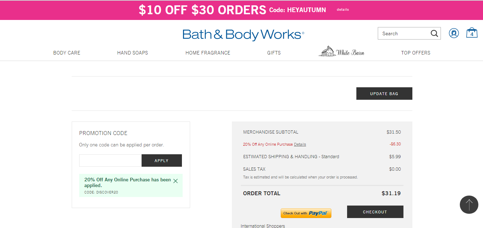Click the search magnifier icon
This screenshot has width=483, height=228.
tap(434, 33)
